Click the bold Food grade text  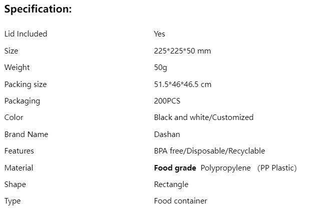[x=175, y=168]
